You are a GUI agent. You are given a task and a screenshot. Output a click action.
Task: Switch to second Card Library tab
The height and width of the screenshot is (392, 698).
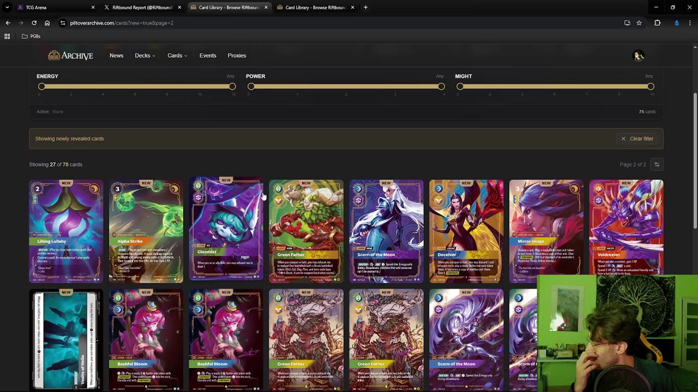(315, 8)
